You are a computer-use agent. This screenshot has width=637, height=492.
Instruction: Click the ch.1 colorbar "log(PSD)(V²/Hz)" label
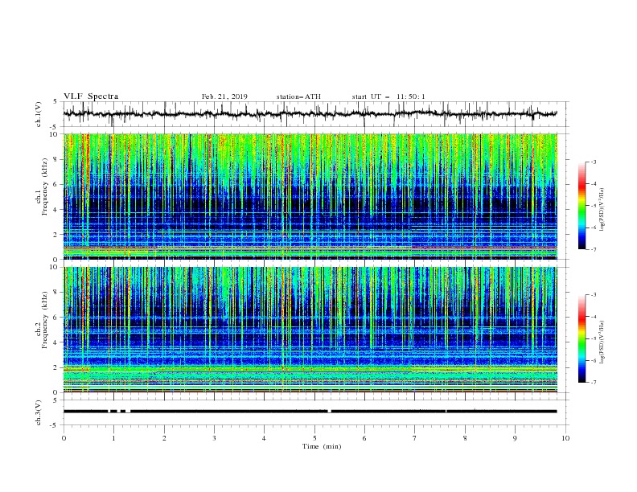pos(602,210)
